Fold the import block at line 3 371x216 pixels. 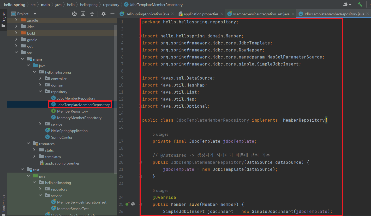point(140,36)
